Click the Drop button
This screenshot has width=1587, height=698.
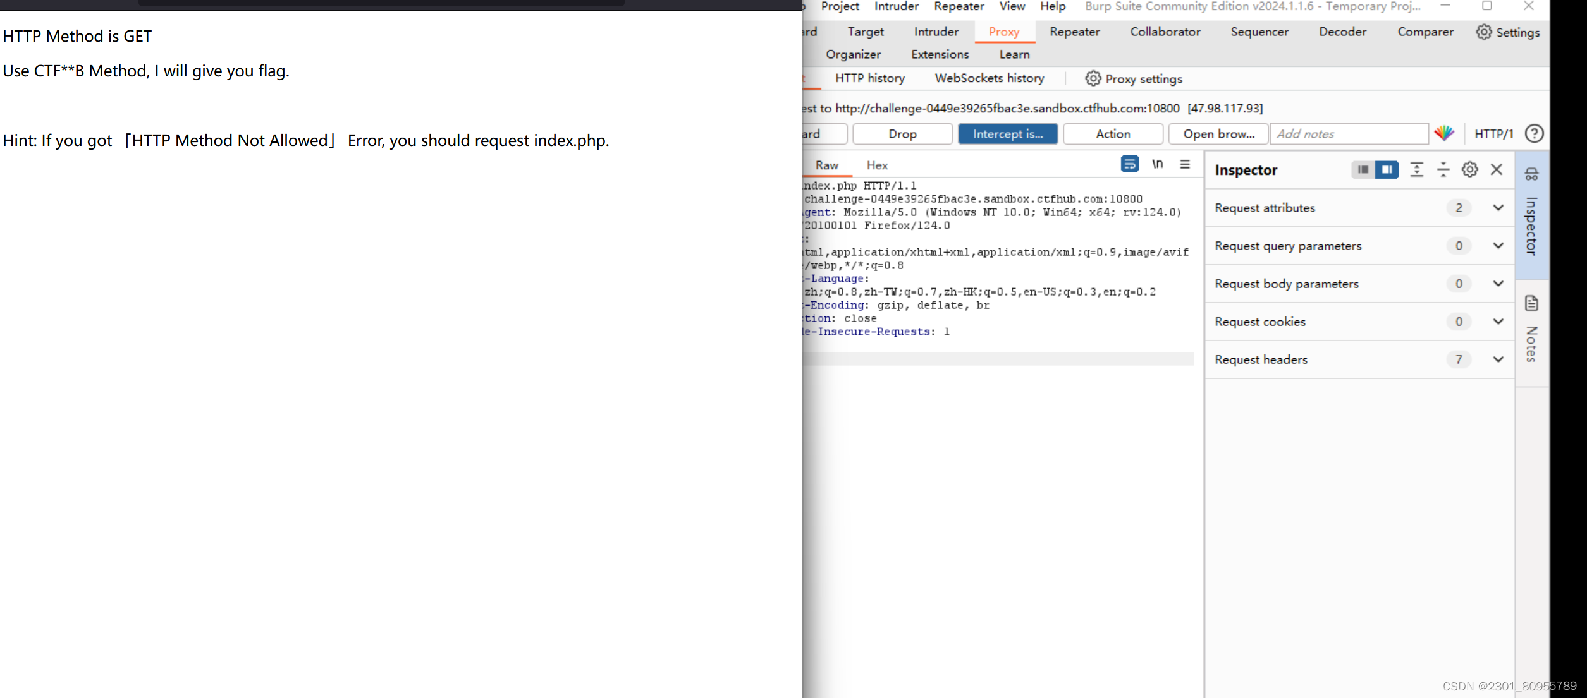tap(902, 134)
